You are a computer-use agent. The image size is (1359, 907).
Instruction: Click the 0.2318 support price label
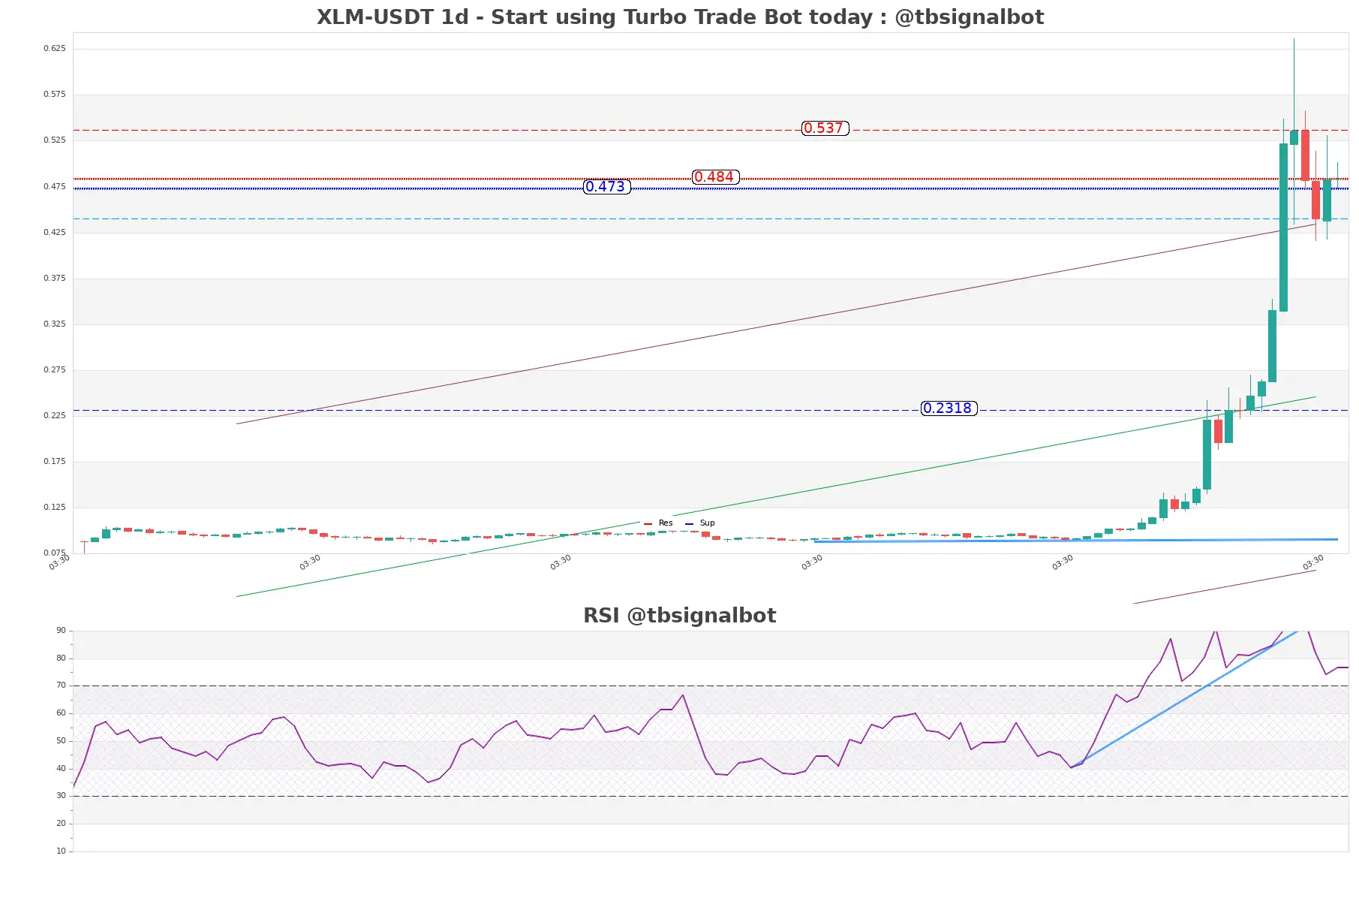[x=949, y=408]
